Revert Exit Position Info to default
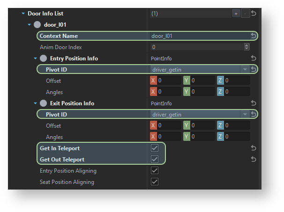284x212 pixels. tap(254, 103)
